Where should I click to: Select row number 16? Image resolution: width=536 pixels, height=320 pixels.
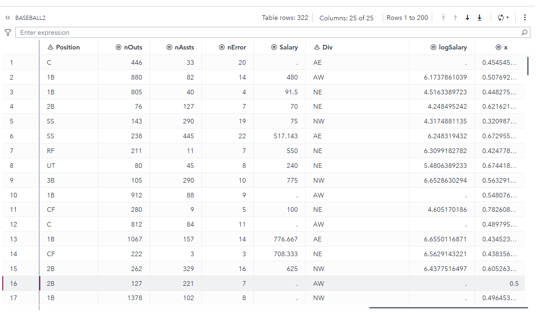(x=14, y=283)
